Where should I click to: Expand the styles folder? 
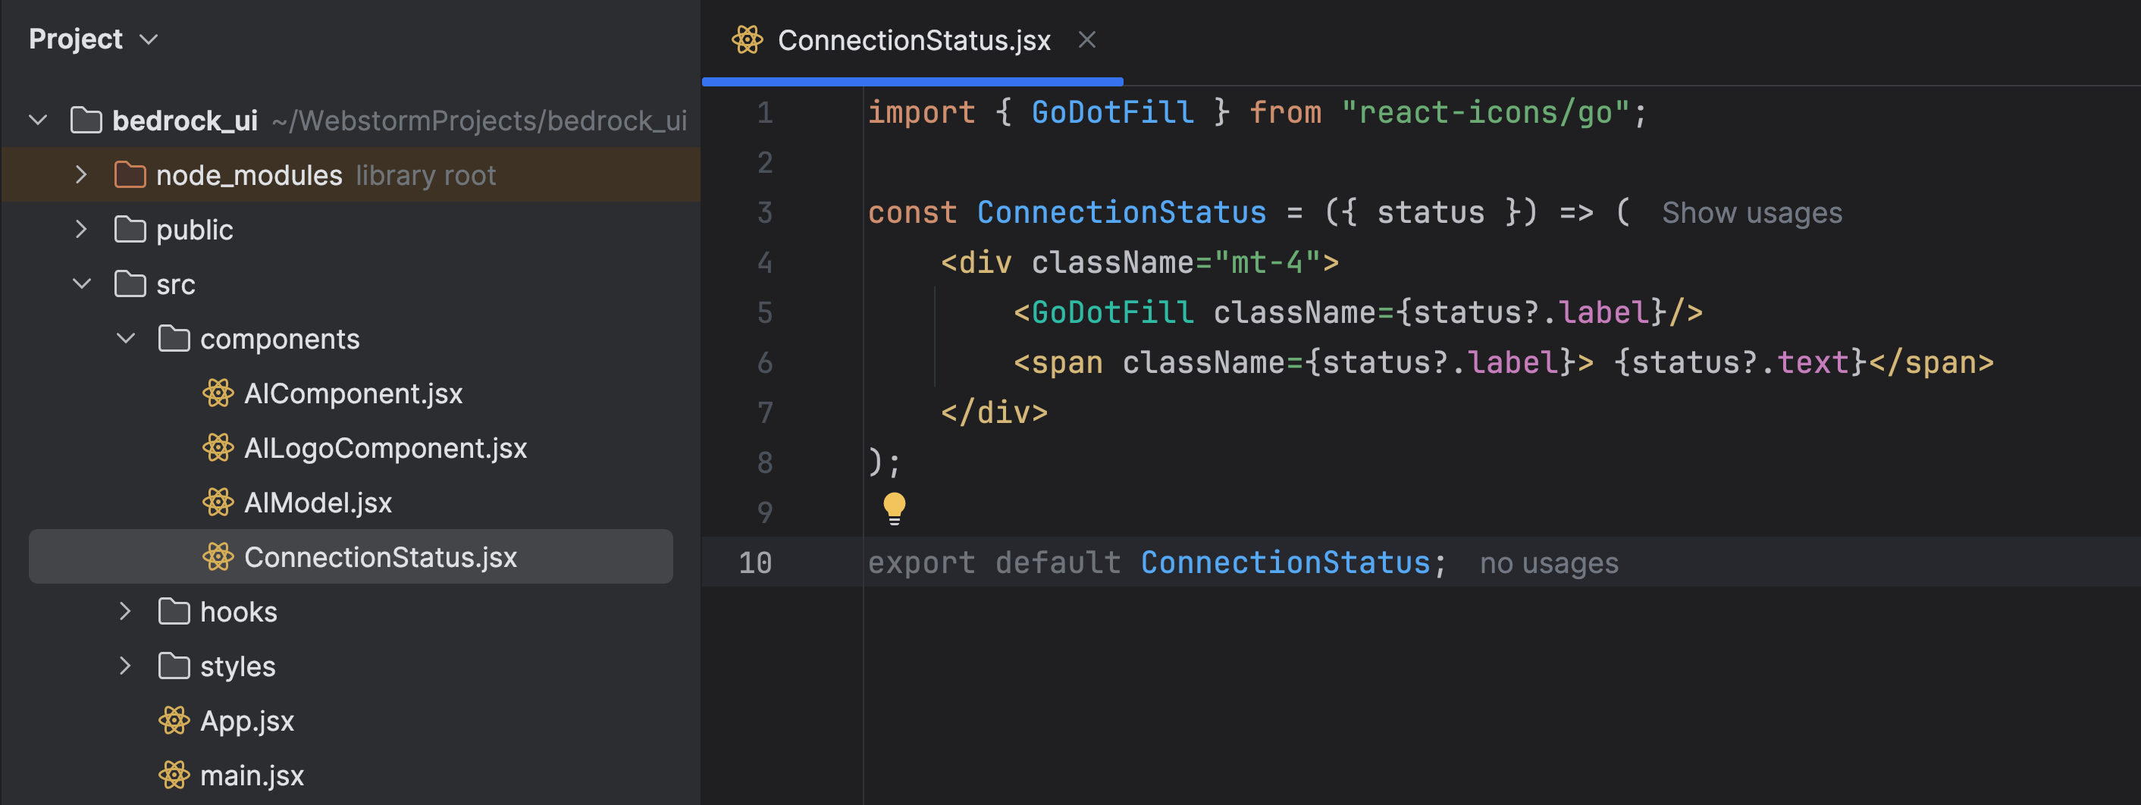click(124, 666)
